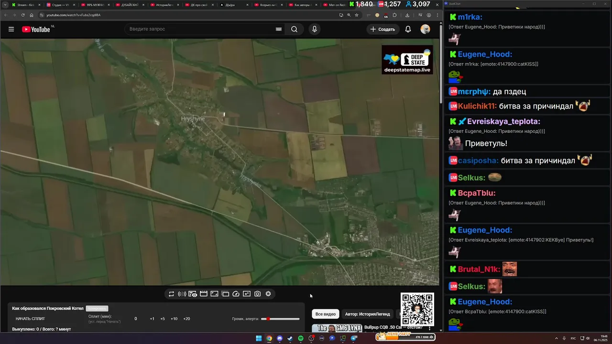
Task: Click username 'Kulichik11' in chat
Action: point(477,106)
